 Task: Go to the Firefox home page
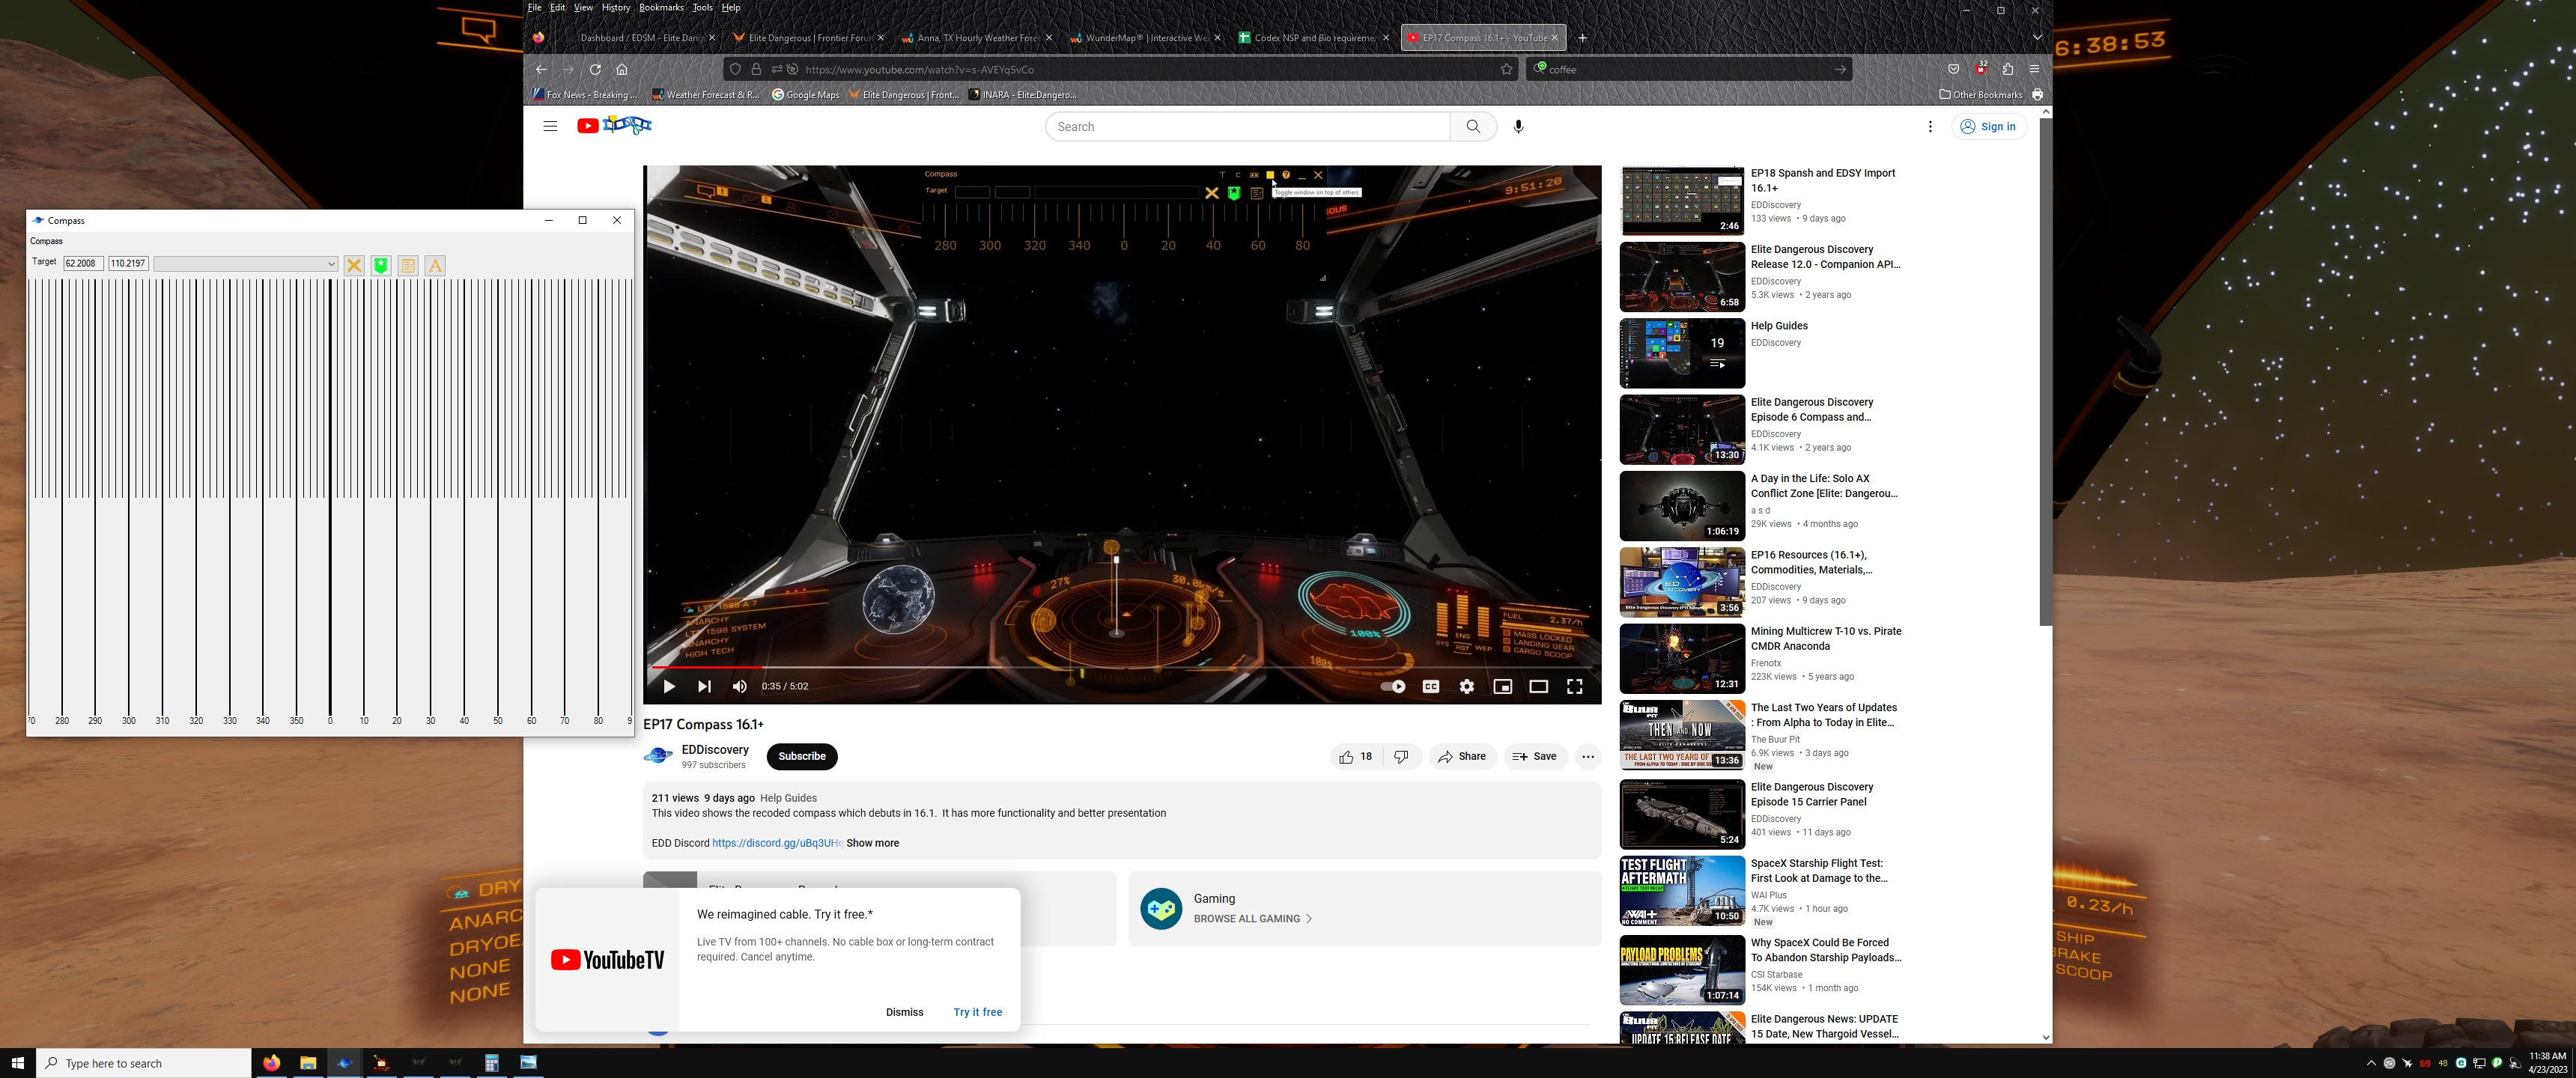[622, 69]
